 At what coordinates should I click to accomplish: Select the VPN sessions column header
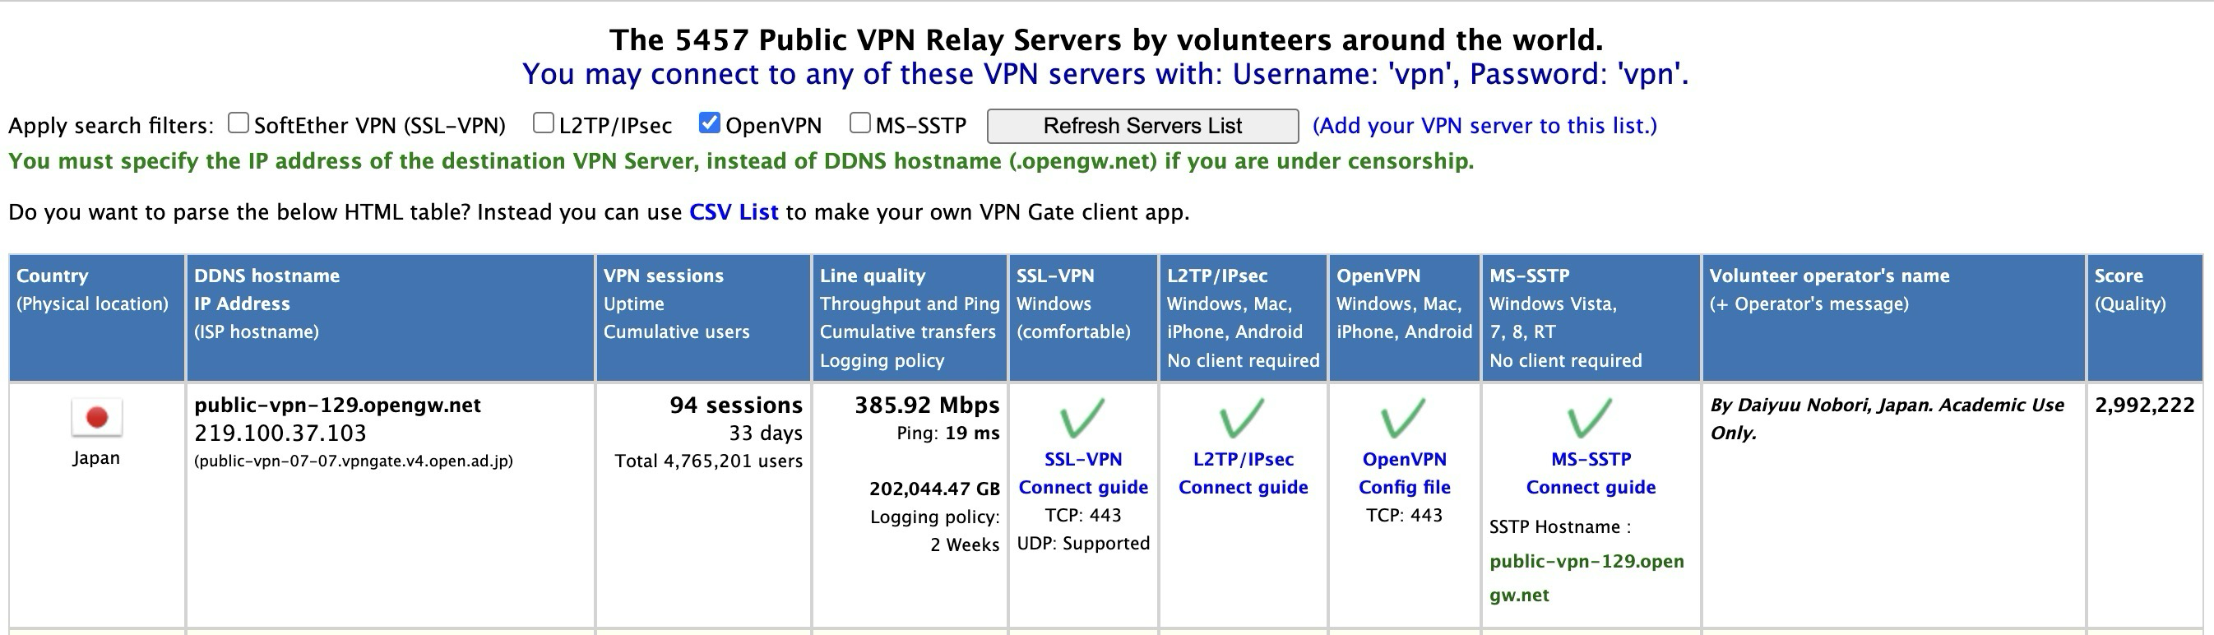703,318
